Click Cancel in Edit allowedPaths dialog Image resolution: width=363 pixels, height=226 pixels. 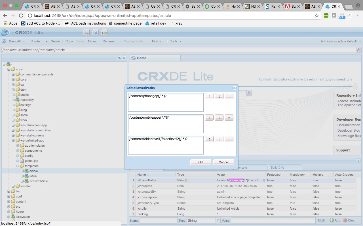click(223, 162)
